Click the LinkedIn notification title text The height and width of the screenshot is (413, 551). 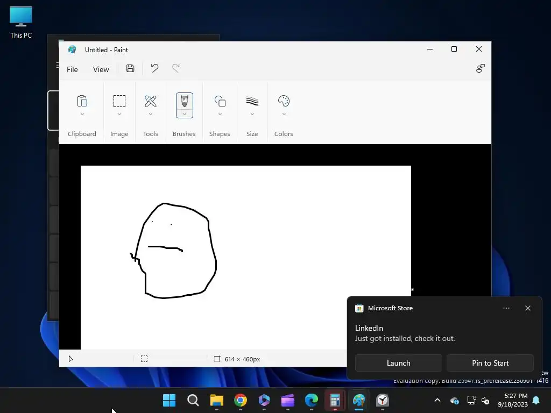[x=369, y=328]
